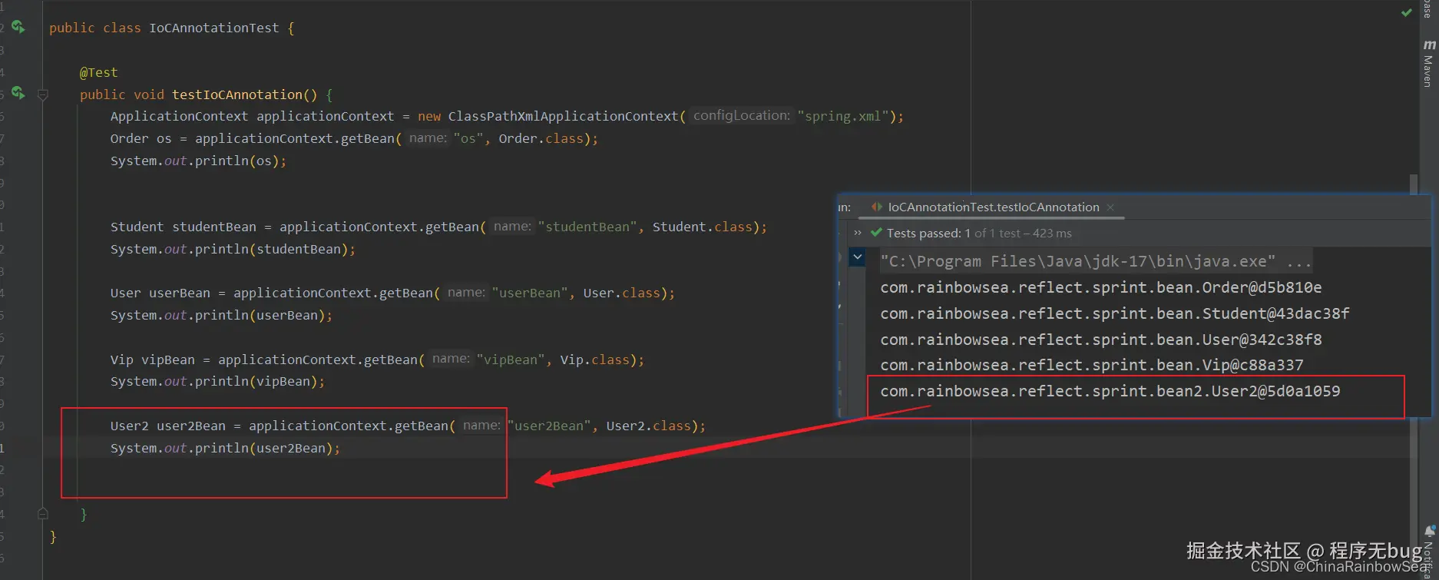This screenshot has width=1439, height=580.
Task: Open inspection status green checkmark widget
Action: click(x=1406, y=12)
